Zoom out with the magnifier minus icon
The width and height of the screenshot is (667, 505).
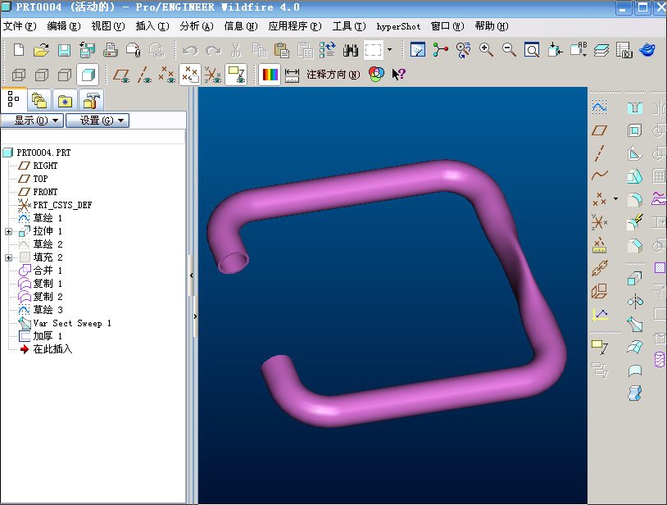509,50
